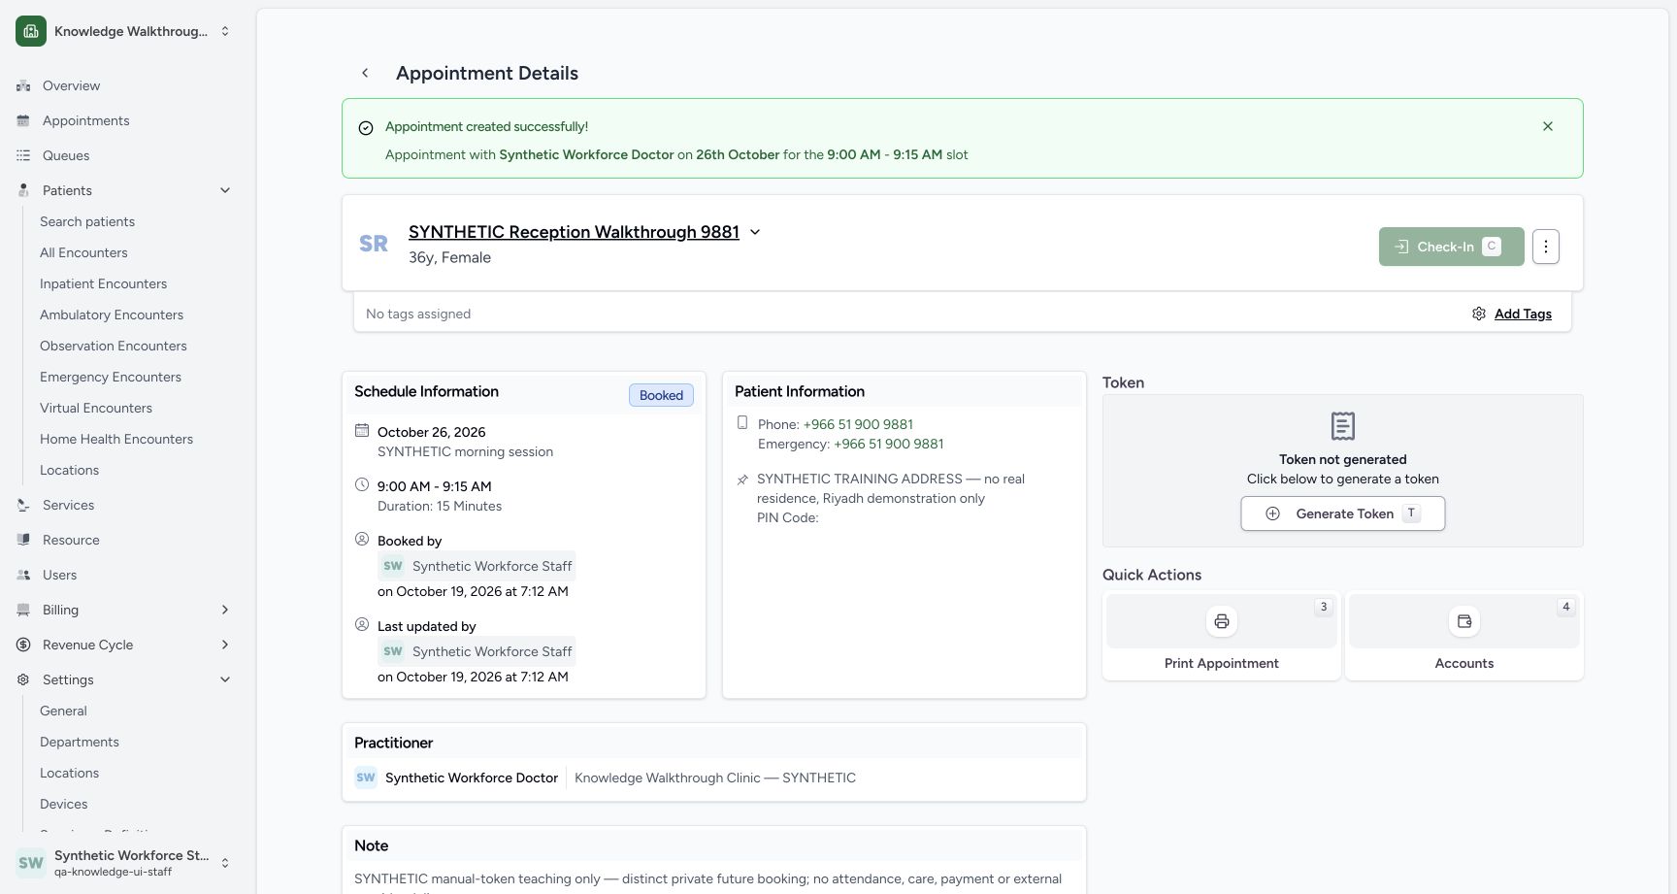1677x894 pixels.
Task: Click the Add Tags gear icon
Action: coord(1479,314)
